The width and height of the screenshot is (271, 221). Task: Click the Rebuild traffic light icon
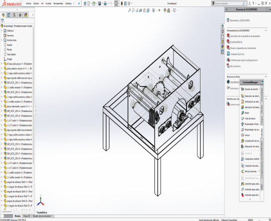[x=121, y=3]
